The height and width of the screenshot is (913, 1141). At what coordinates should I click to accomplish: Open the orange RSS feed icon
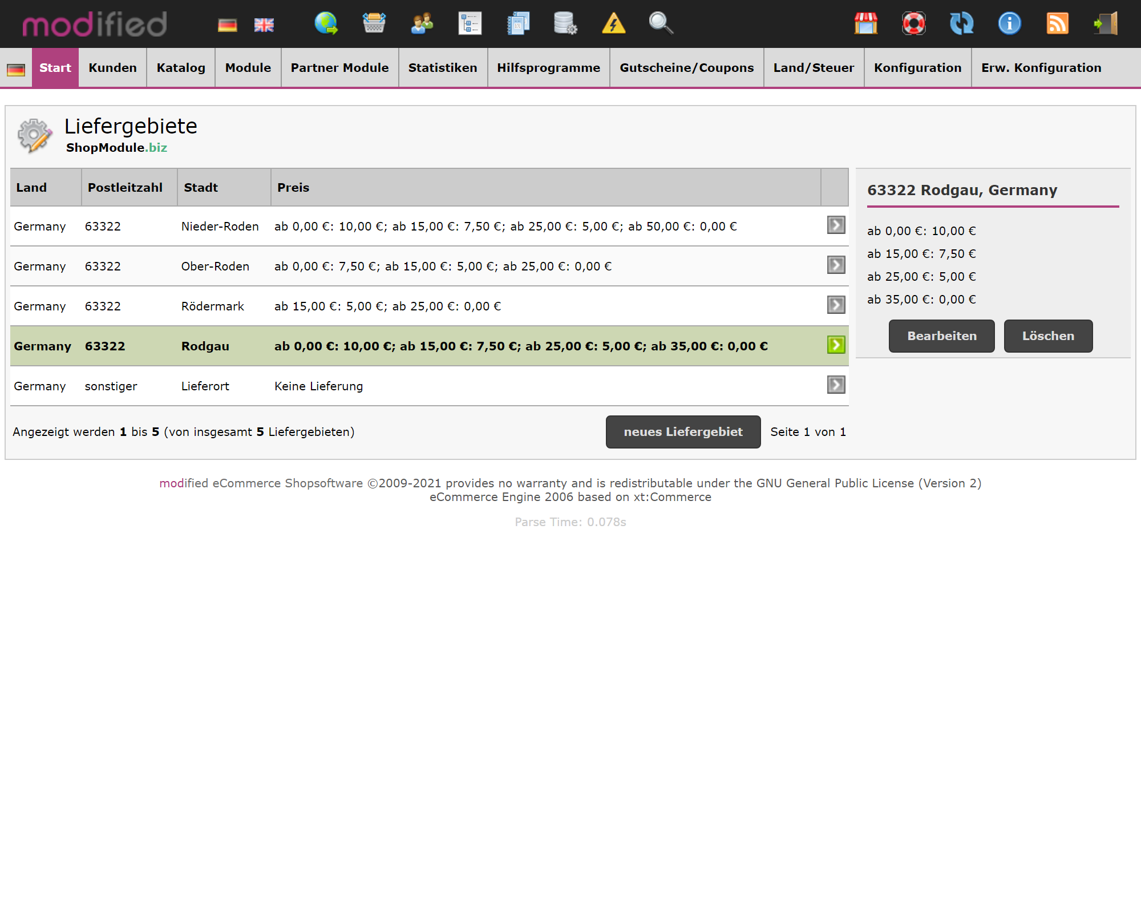click(1057, 23)
